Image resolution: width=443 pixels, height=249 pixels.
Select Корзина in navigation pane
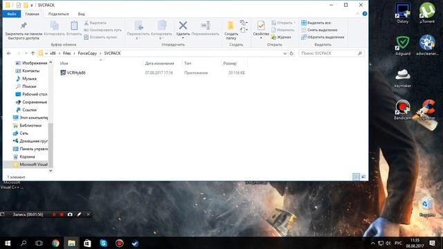tap(24, 157)
